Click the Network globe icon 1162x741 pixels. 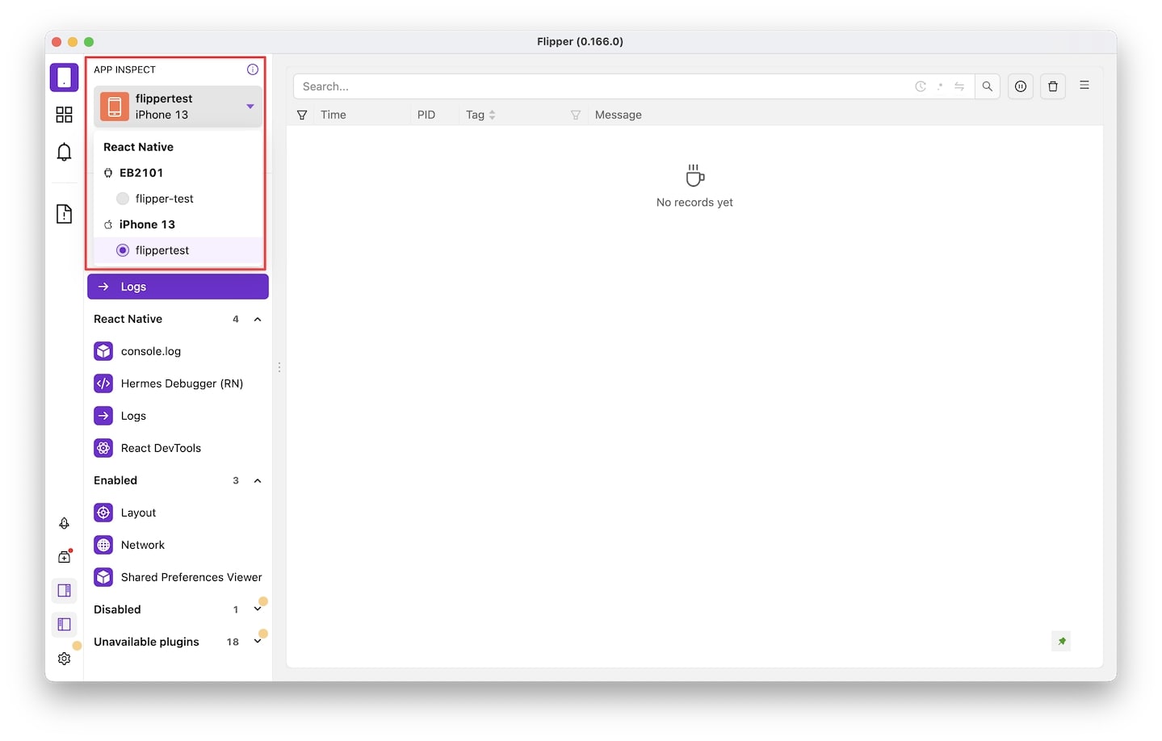[x=103, y=545]
